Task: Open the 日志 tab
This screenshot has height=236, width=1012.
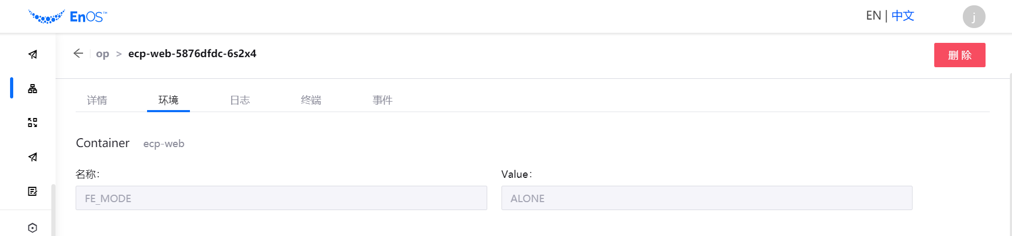Action: tap(240, 100)
